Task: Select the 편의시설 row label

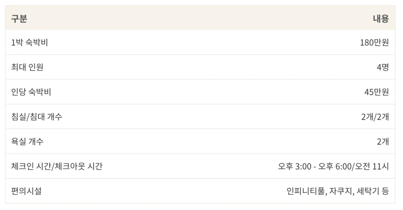Action: point(26,191)
